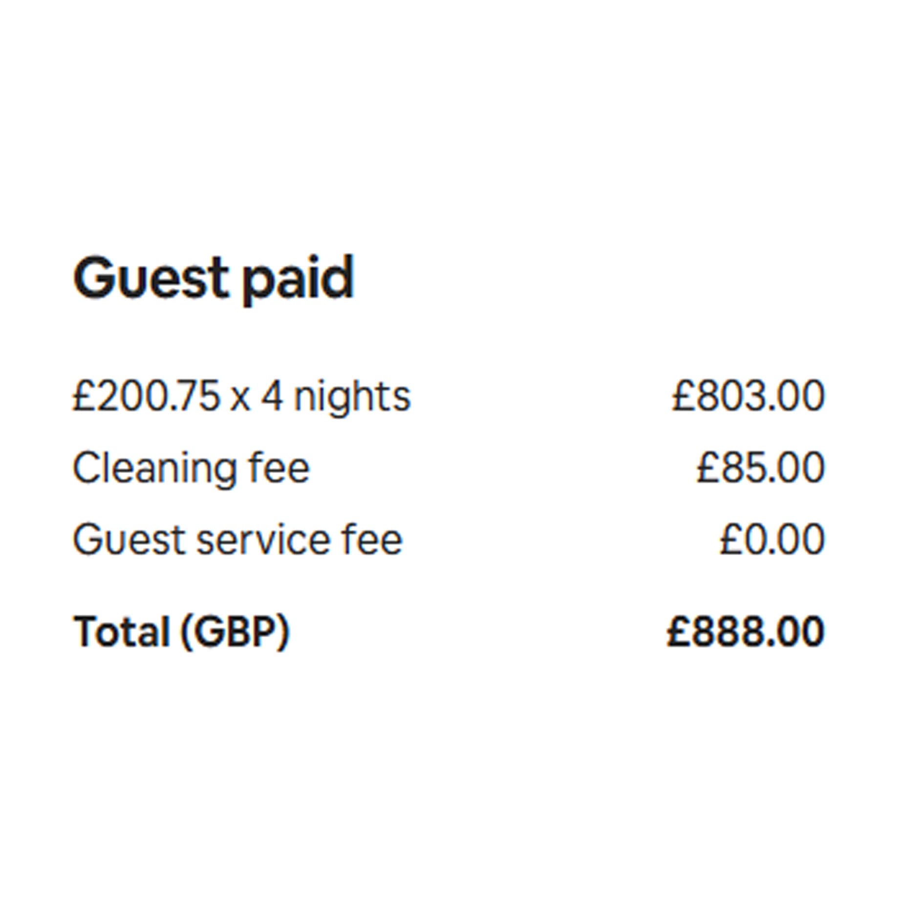Click the word "Guest" in the heading
The image size is (923, 923).
[x=150, y=278]
